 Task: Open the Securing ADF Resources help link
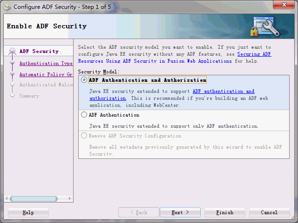(175, 58)
